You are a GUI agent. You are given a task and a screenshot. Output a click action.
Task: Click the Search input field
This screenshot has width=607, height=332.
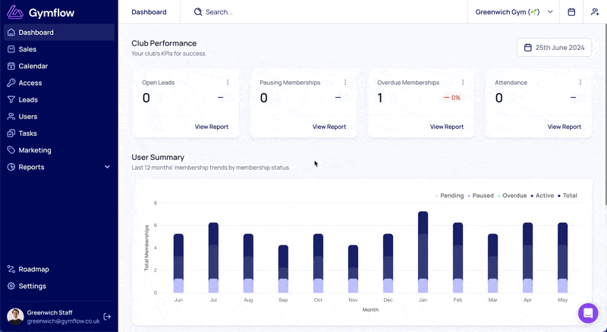coord(324,12)
